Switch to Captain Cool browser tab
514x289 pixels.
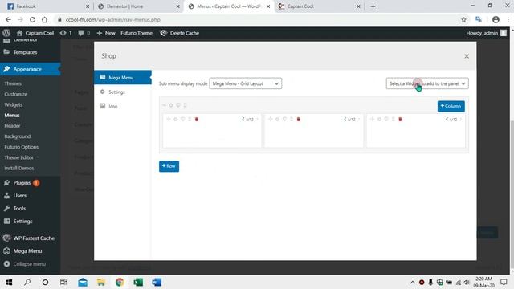[318, 6]
